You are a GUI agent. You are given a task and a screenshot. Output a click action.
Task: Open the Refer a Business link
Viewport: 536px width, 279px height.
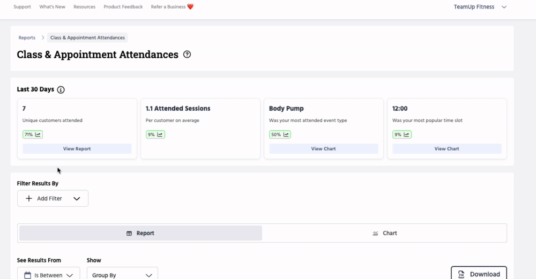click(172, 7)
